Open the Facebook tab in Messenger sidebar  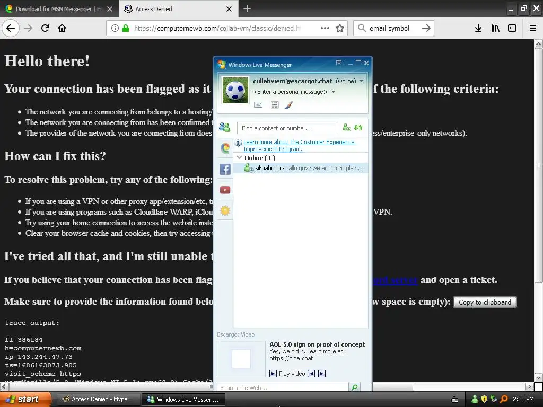click(x=225, y=169)
